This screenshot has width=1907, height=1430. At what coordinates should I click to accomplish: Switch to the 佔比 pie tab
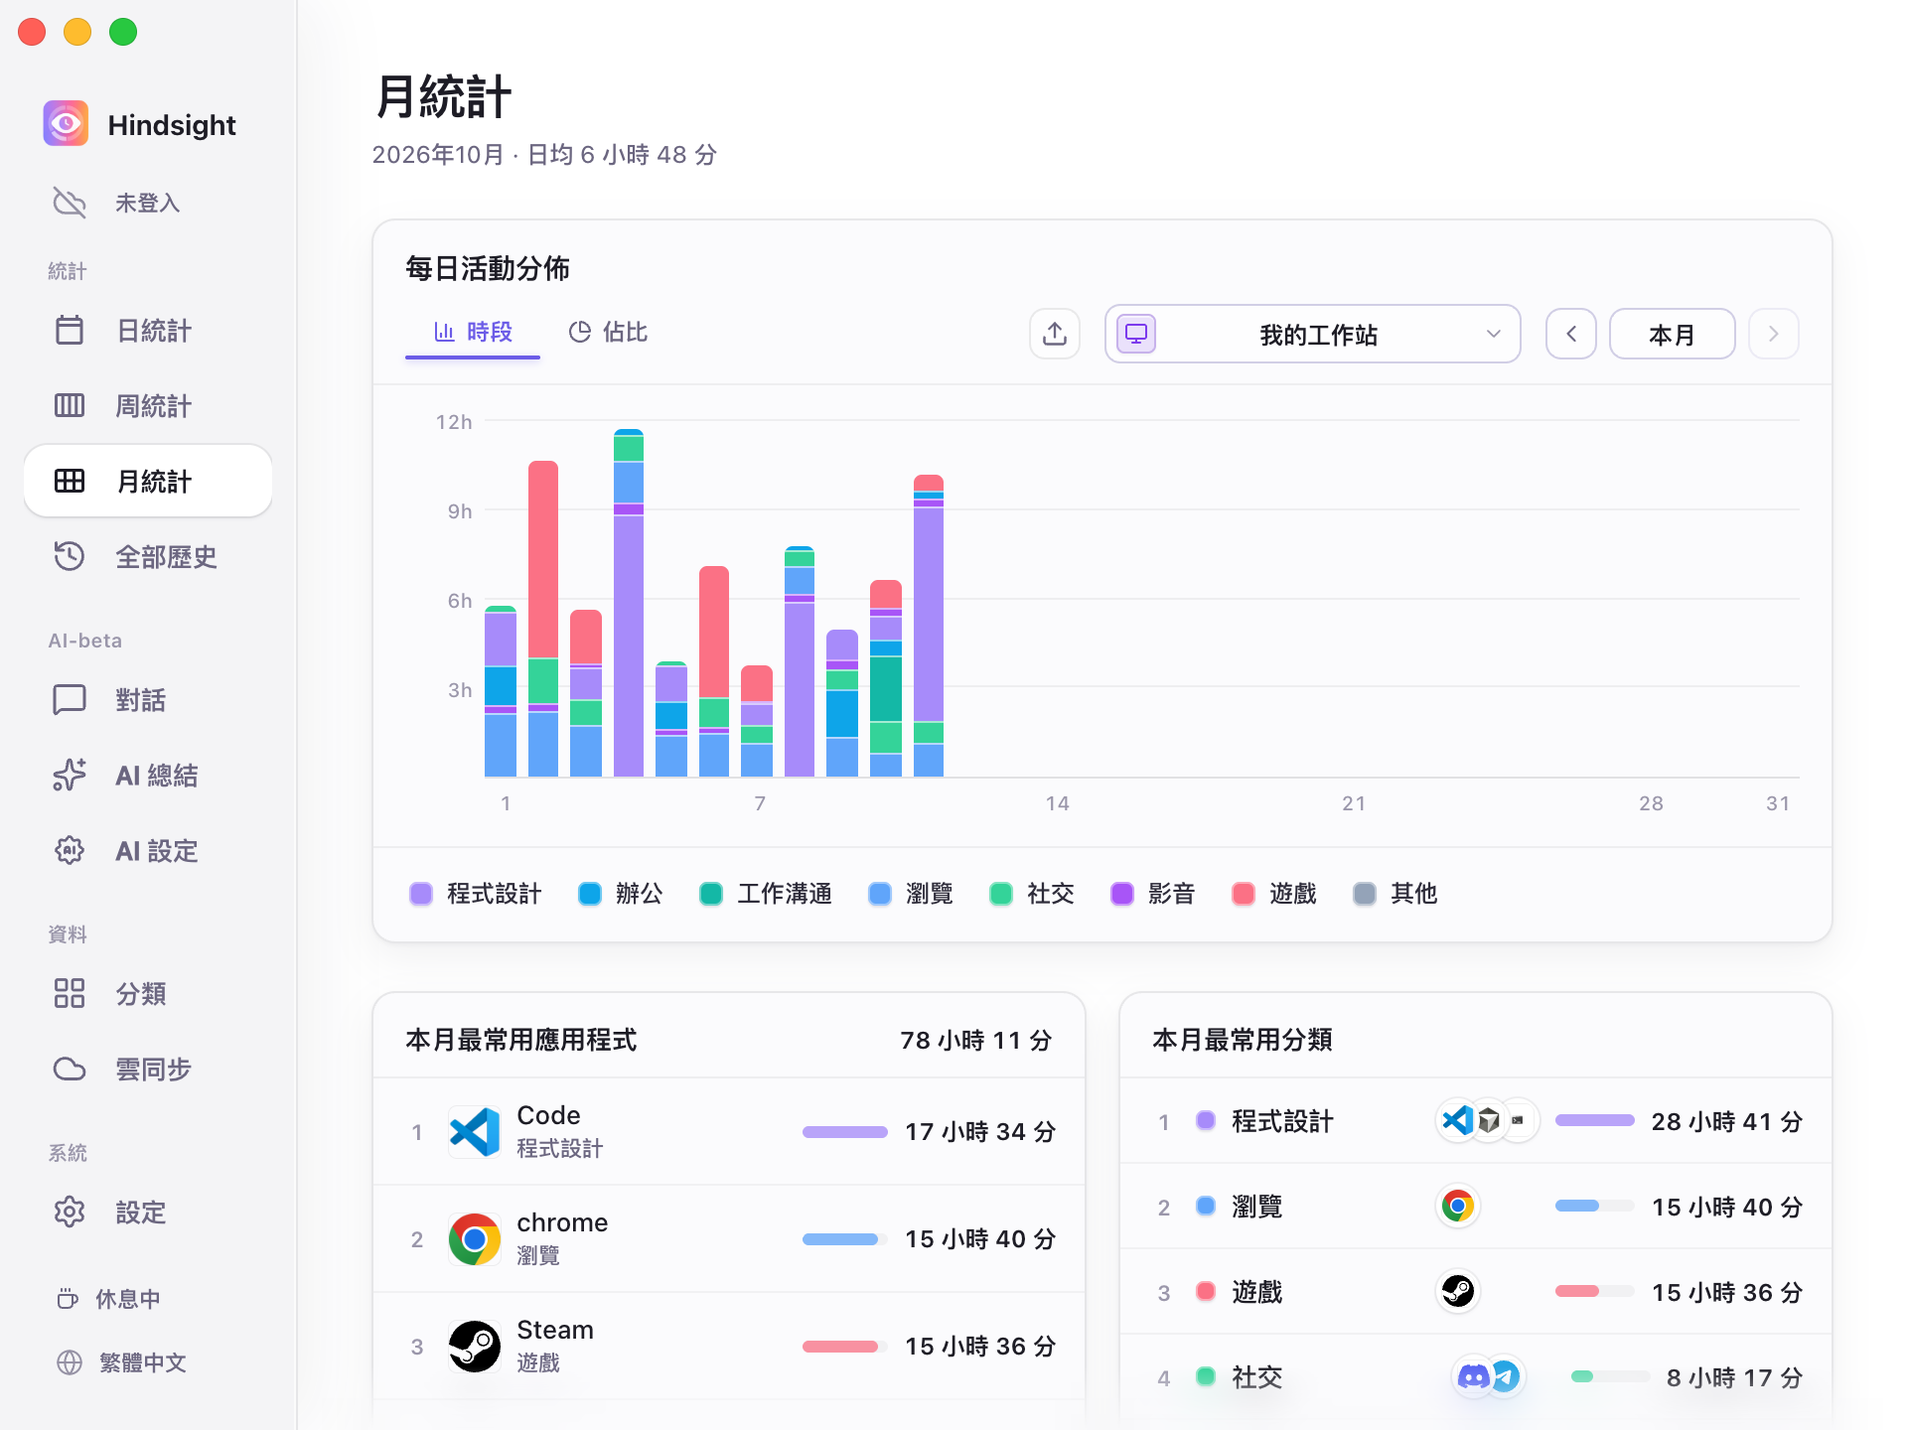click(608, 332)
